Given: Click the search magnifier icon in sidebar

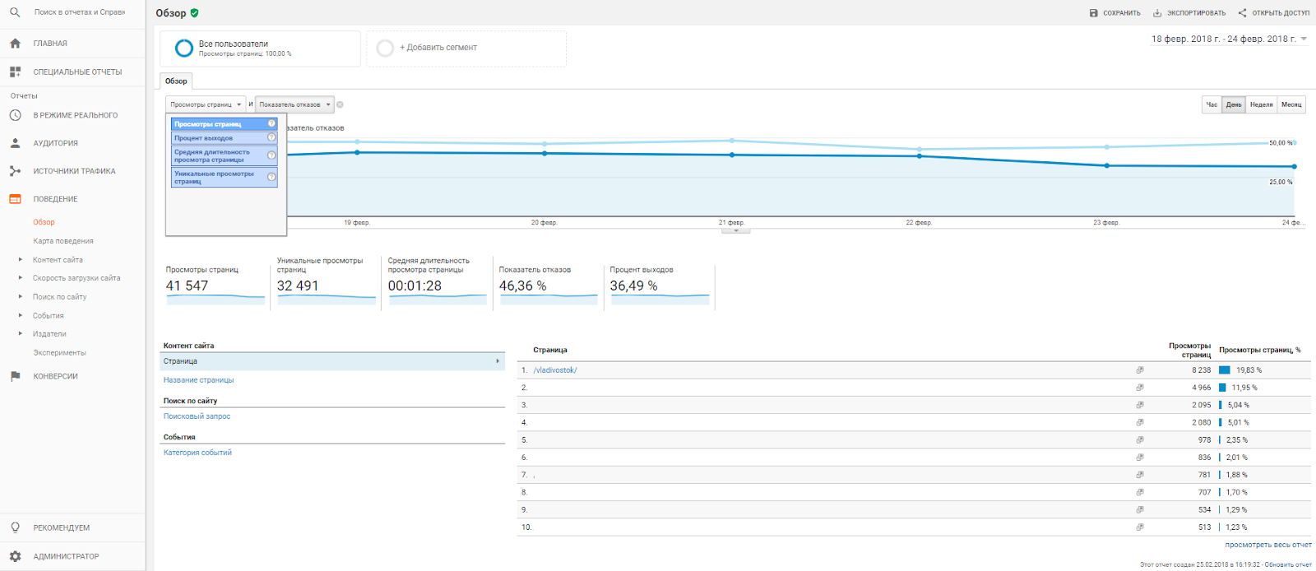Looking at the screenshot, I should (15, 12).
